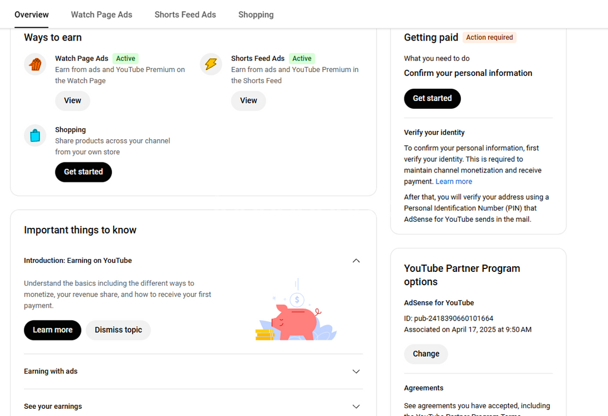The image size is (608, 416).
Task: Click 'Confirm your personal information' heading
Action: click(468, 73)
